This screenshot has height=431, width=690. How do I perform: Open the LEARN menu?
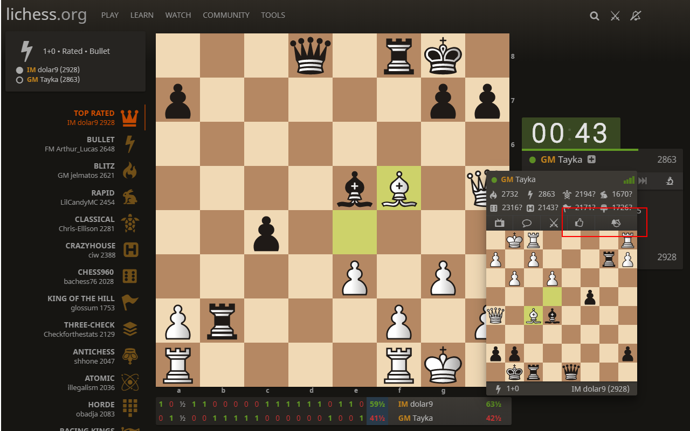click(x=142, y=15)
